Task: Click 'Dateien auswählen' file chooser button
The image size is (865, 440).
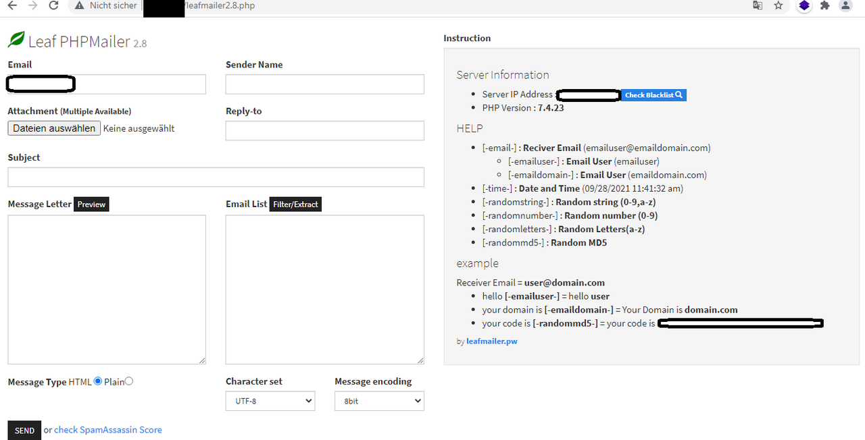Action: (54, 128)
